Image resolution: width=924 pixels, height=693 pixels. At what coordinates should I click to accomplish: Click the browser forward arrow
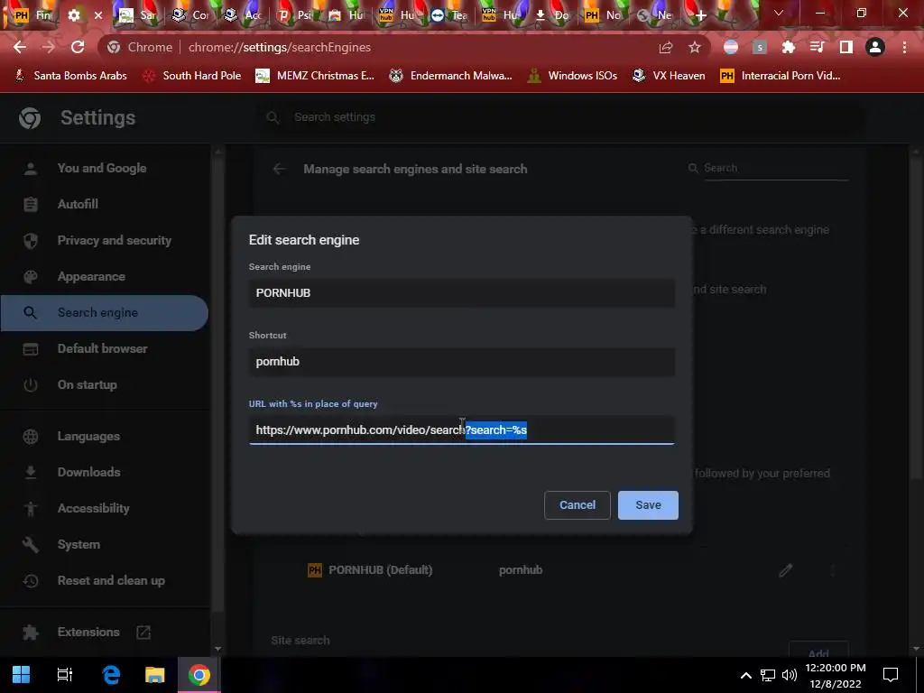tap(49, 47)
